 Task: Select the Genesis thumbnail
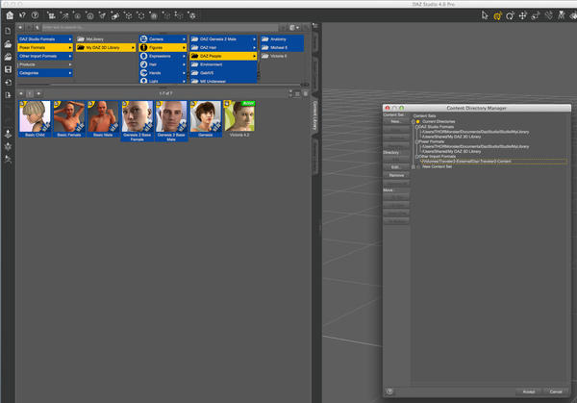206,119
